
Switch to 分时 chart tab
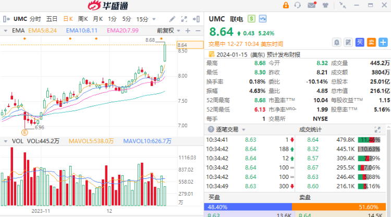35,19
